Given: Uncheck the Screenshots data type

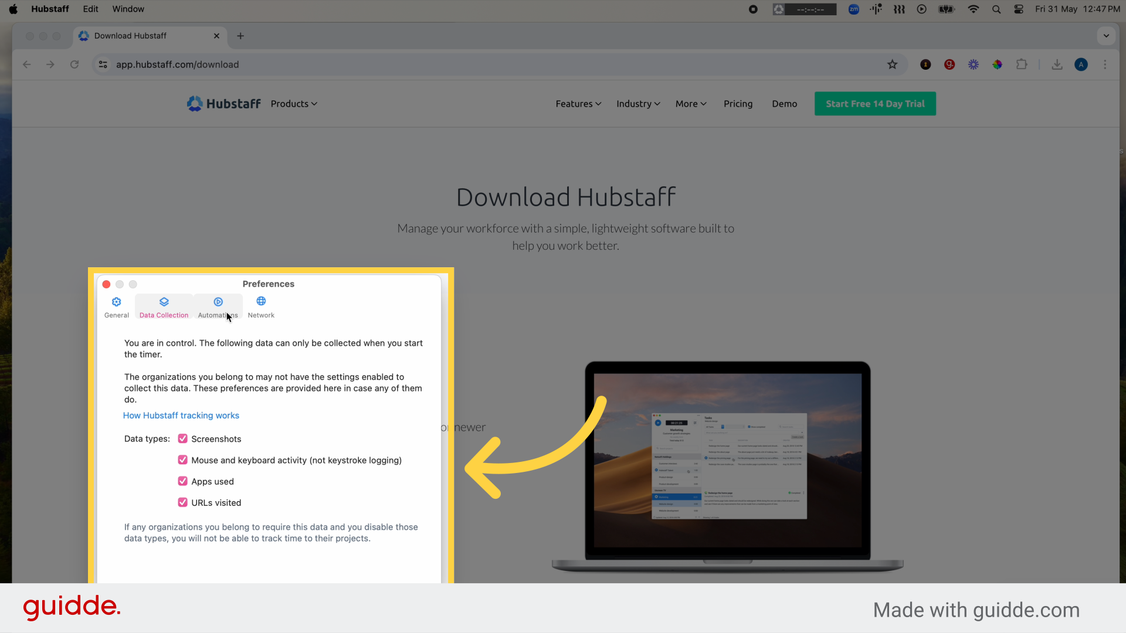Looking at the screenshot, I should pos(182,438).
